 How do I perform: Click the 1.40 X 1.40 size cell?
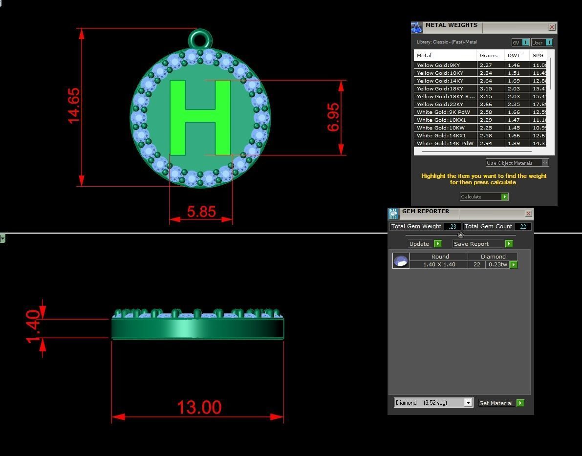[x=439, y=264]
